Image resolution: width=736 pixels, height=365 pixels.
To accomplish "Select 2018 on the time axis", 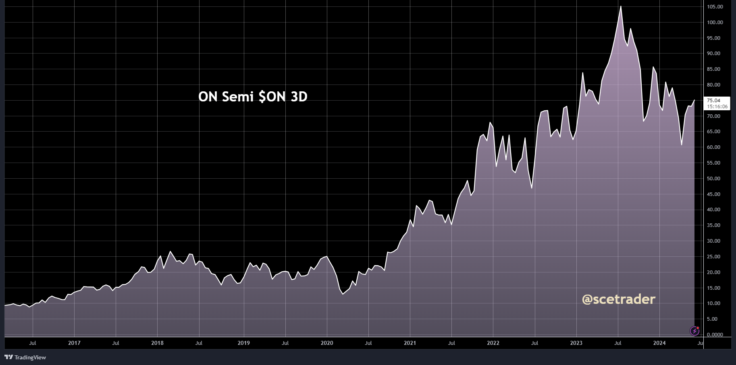I will tap(157, 343).
